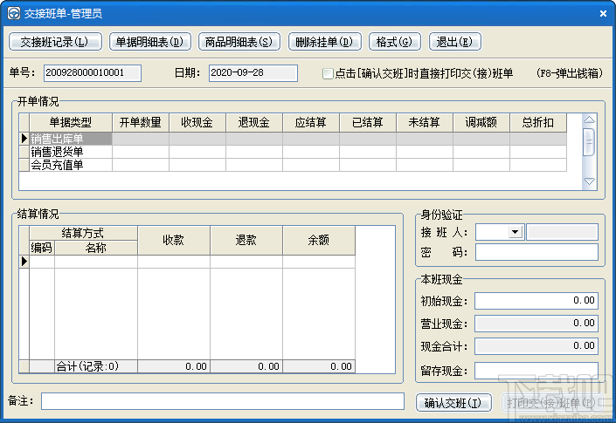Click the 合计(记录:0) total cell
Screen dimensions: 616x423
point(96,366)
